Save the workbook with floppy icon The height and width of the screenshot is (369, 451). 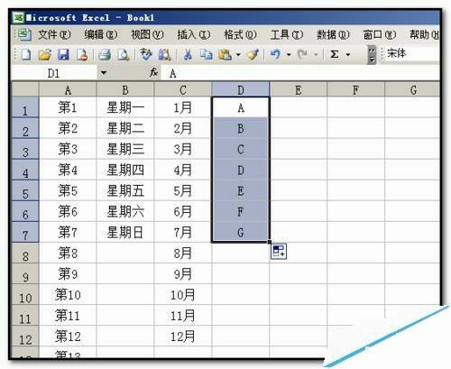(x=63, y=55)
